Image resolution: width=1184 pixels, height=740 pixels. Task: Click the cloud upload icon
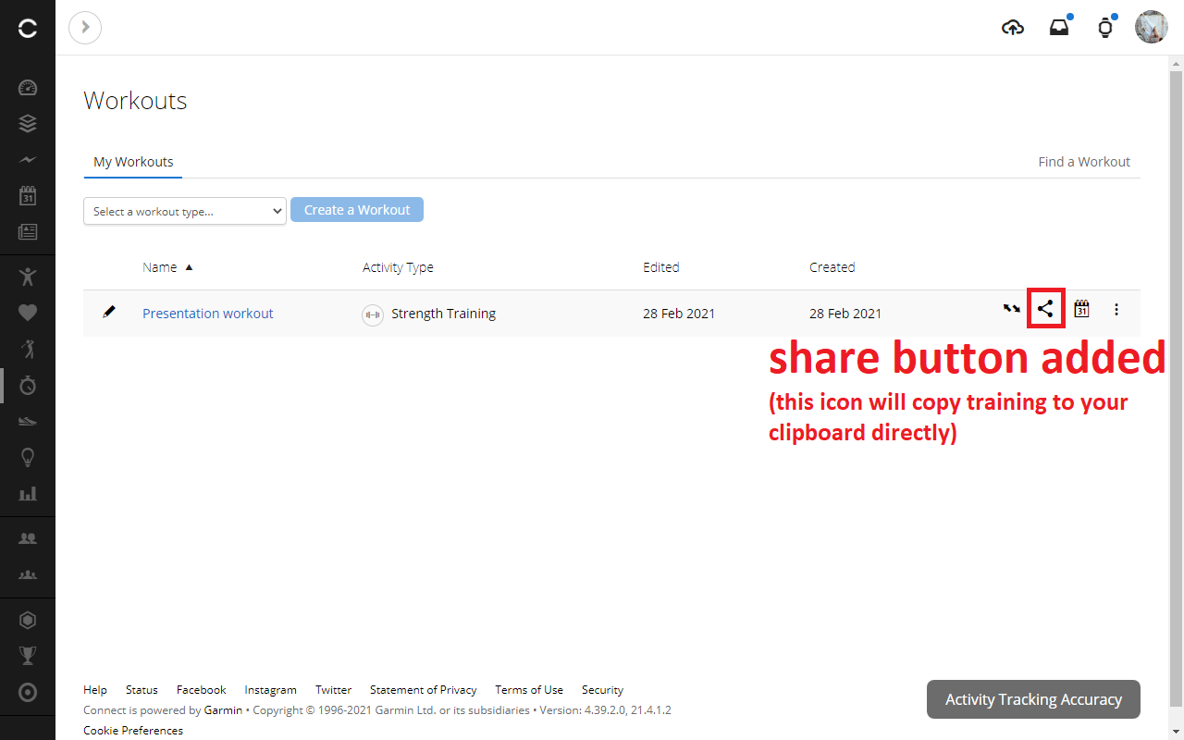pos(1013,28)
